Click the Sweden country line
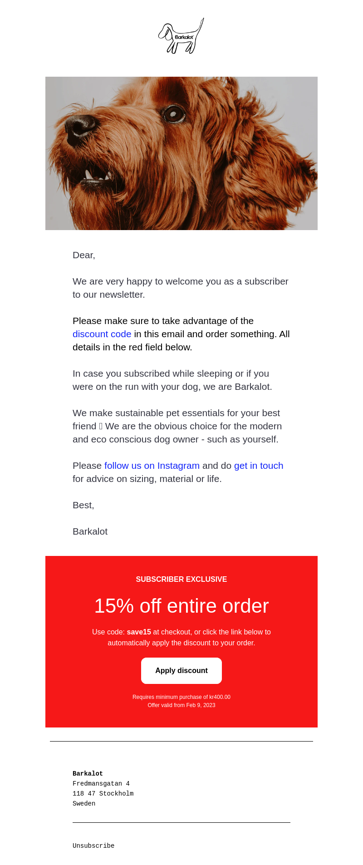This screenshot has height=865, width=363. pyautogui.click(x=84, y=804)
